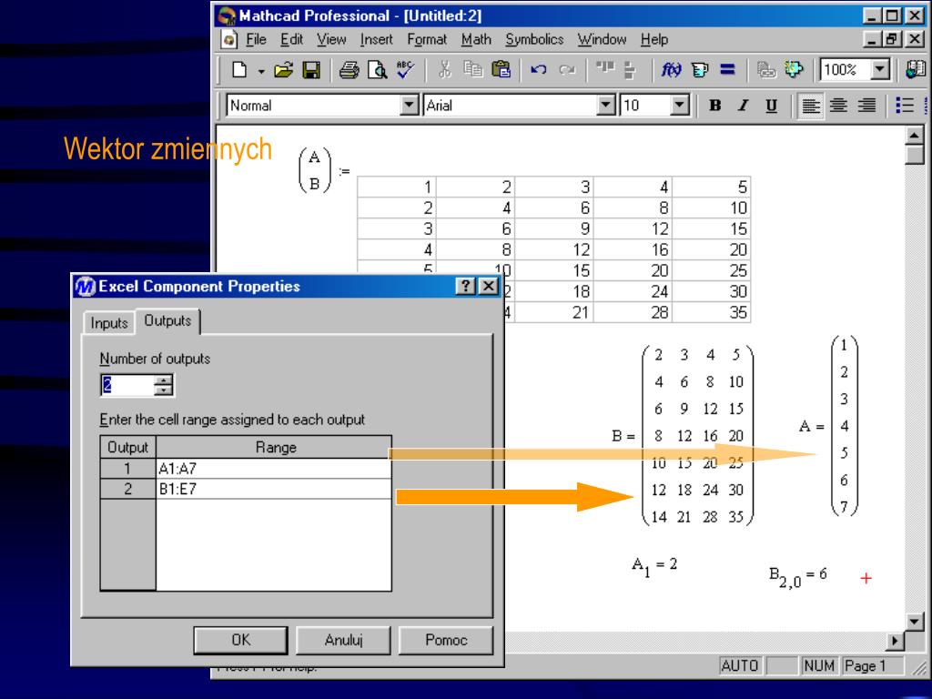This screenshot has width=932, height=699.
Task: Open the Normal style dropdown
Action: point(409,106)
